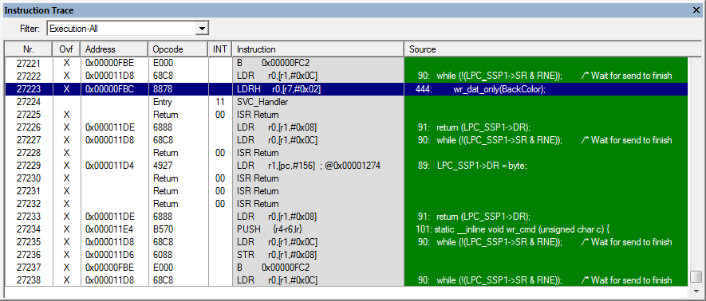Click INT value 11 in Entry row

(x=219, y=102)
